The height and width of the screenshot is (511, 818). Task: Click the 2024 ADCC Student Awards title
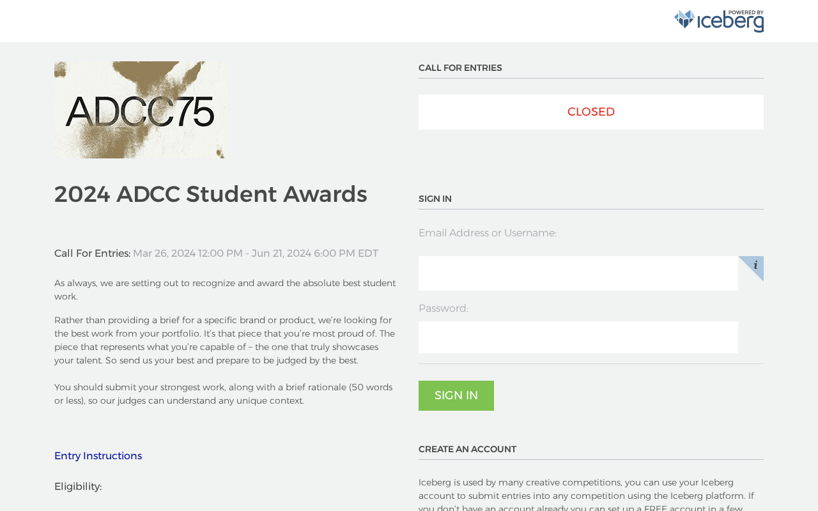click(211, 194)
